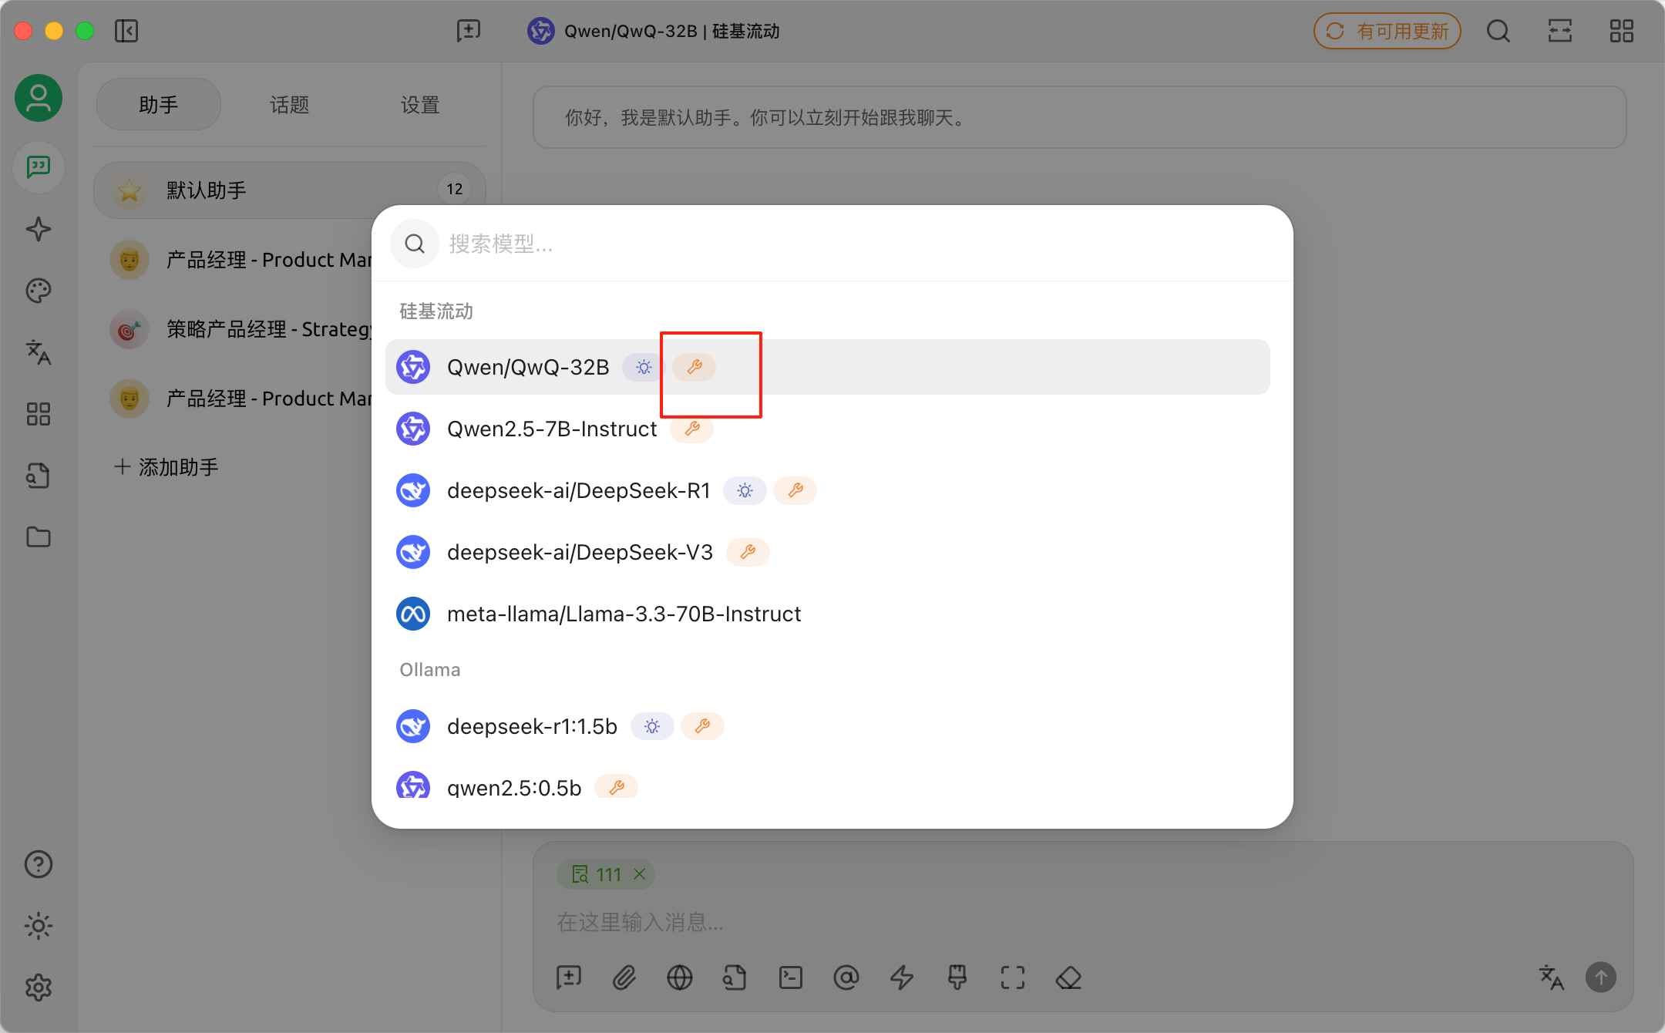This screenshot has height=1033, width=1665.
Task: Open the help question mark icon
Action: [x=39, y=864]
